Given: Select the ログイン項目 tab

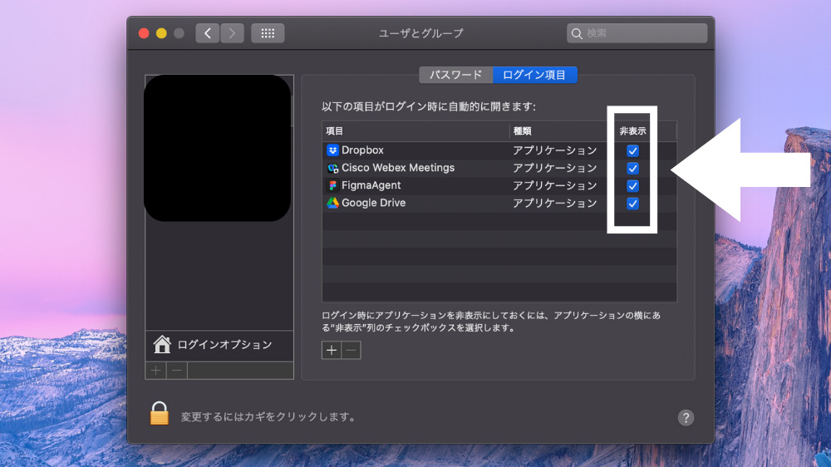Looking at the screenshot, I should click(x=534, y=75).
